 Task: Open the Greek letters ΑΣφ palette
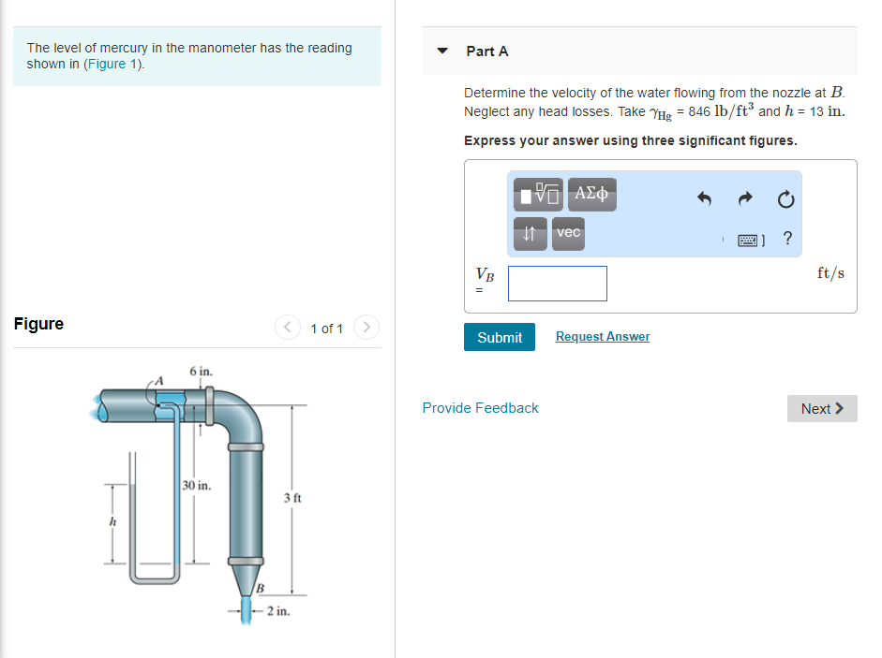(592, 194)
